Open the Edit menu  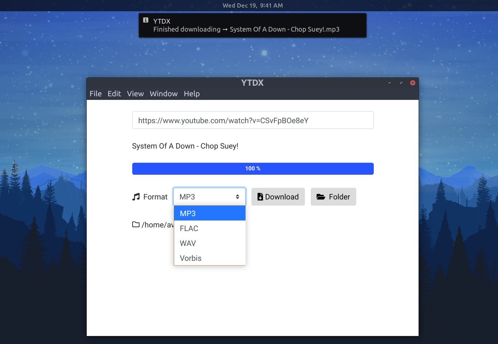(114, 94)
